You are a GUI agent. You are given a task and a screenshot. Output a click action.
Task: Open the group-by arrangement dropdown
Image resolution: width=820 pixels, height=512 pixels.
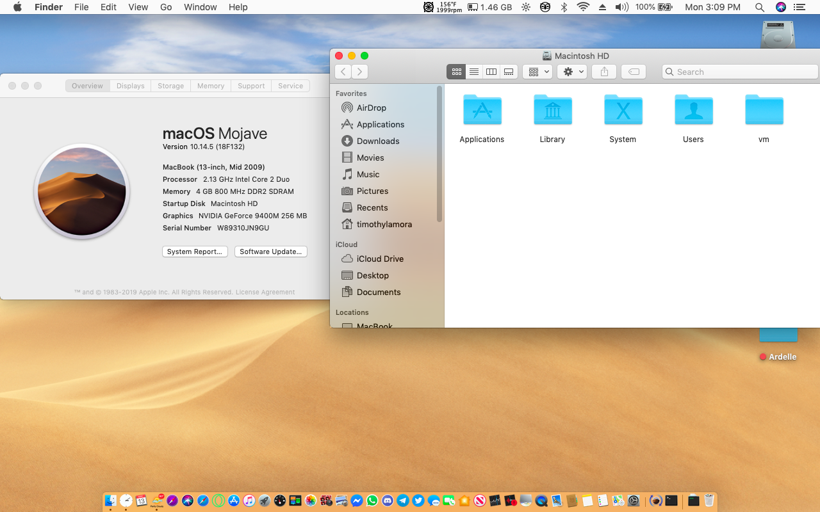pos(537,72)
